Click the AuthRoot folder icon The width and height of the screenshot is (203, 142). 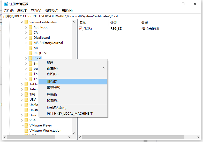click(x=30, y=27)
